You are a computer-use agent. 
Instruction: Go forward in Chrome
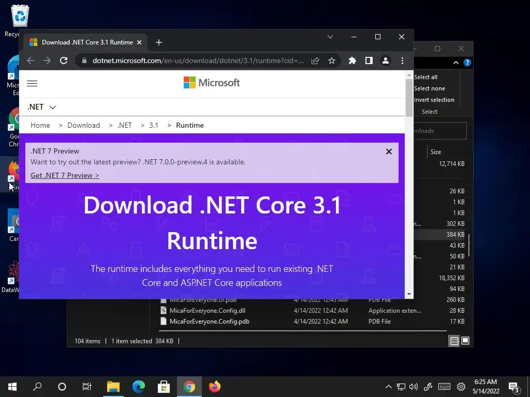47,61
